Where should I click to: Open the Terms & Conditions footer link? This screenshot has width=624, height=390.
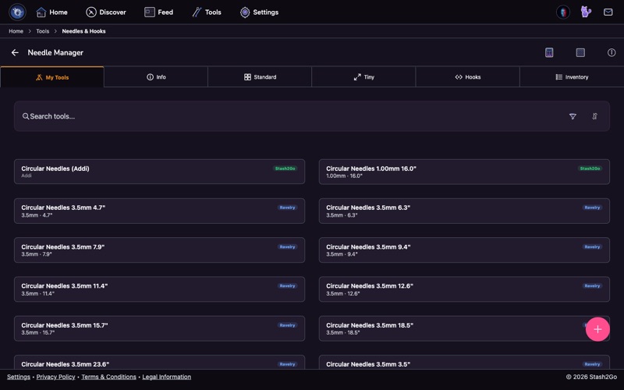(x=108, y=377)
